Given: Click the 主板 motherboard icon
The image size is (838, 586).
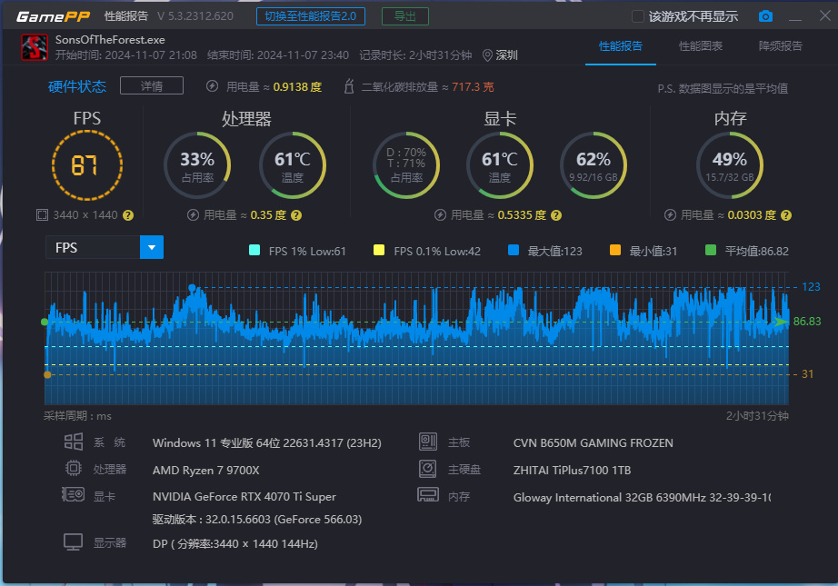Looking at the screenshot, I should (428, 442).
